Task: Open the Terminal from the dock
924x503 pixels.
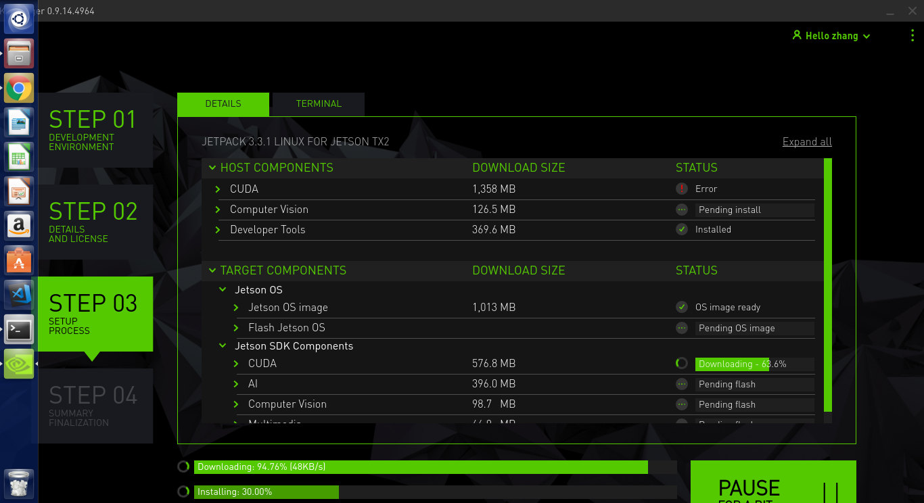Action: [19, 329]
